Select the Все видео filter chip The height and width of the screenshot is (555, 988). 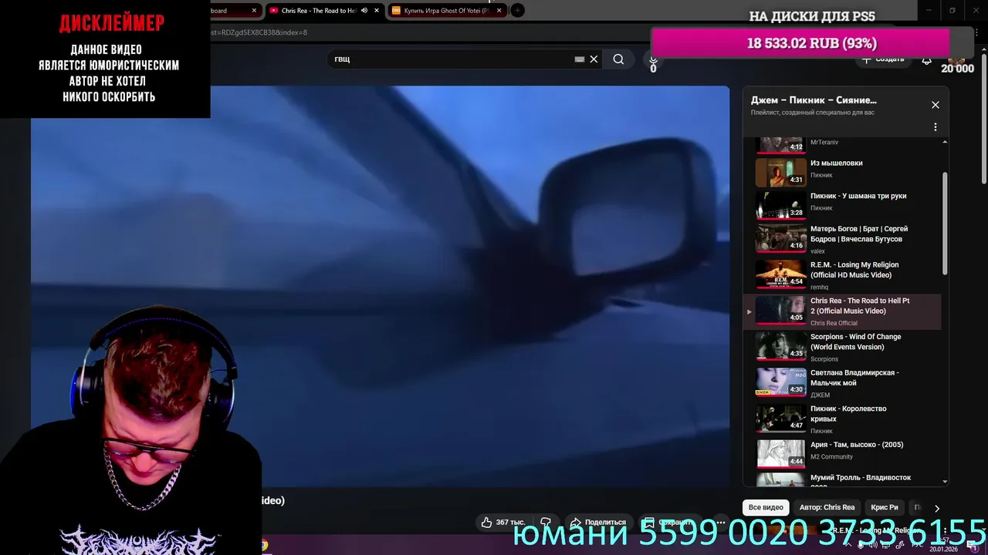pyautogui.click(x=766, y=507)
